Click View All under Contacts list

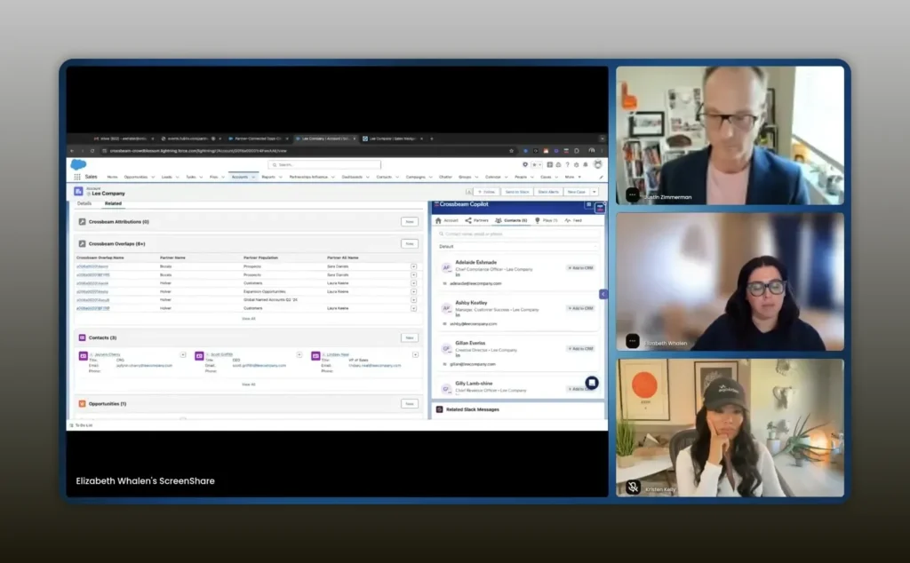tap(248, 384)
